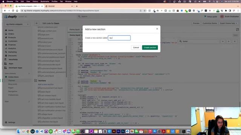Expand the sidebar Apps section arrow
Screen dimensions: 241x135
click(29, 102)
